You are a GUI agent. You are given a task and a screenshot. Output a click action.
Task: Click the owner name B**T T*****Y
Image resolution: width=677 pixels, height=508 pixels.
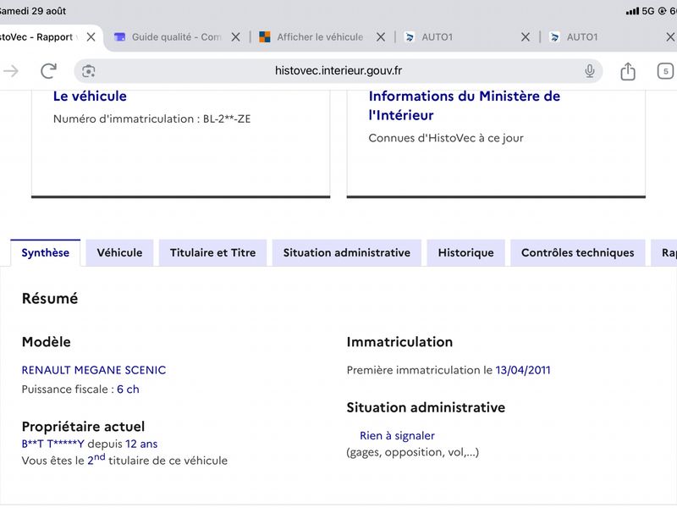52,444
